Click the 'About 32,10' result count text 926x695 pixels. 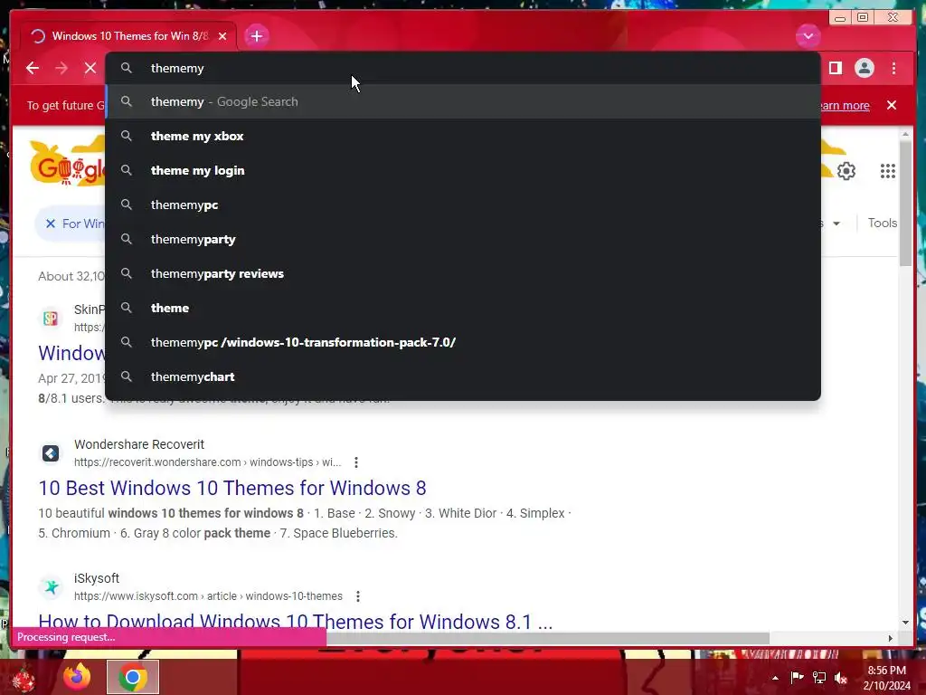click(71, 276)
